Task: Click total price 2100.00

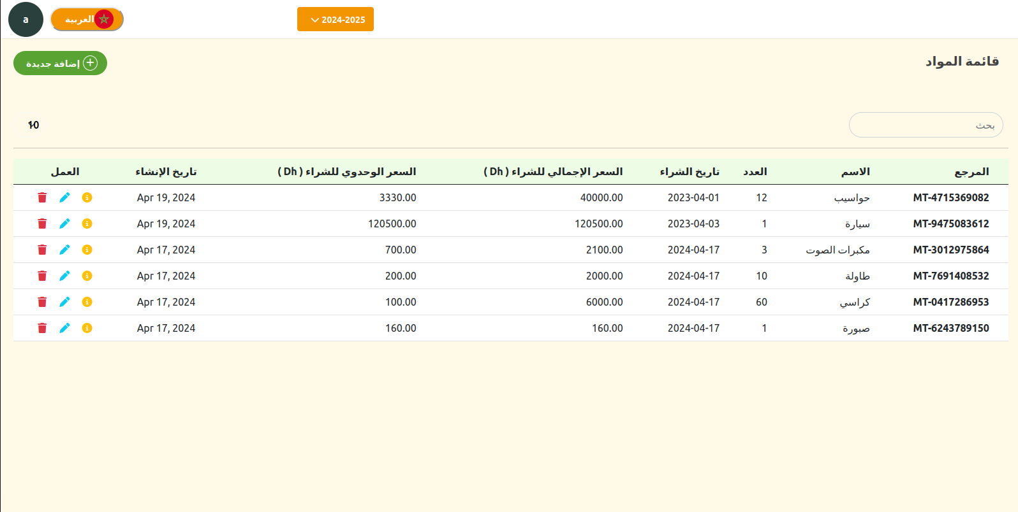Action: (604, 250)
